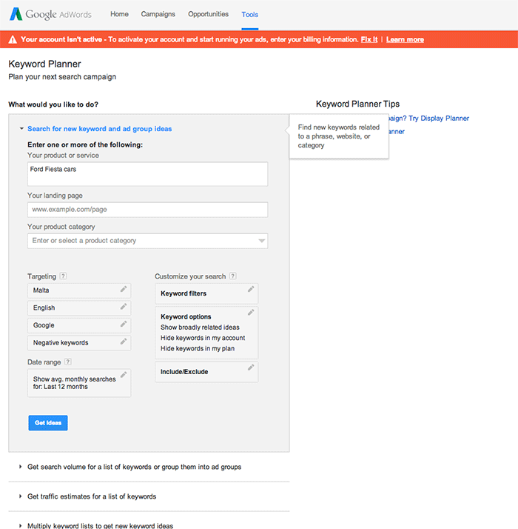Edit Negative keywords pencil icon
Screen dimensions: 518x529
(124, 342)
